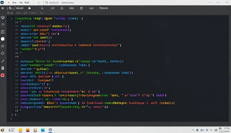
Task: Select the title bar tab with document icon
Action: click(52, 3)
